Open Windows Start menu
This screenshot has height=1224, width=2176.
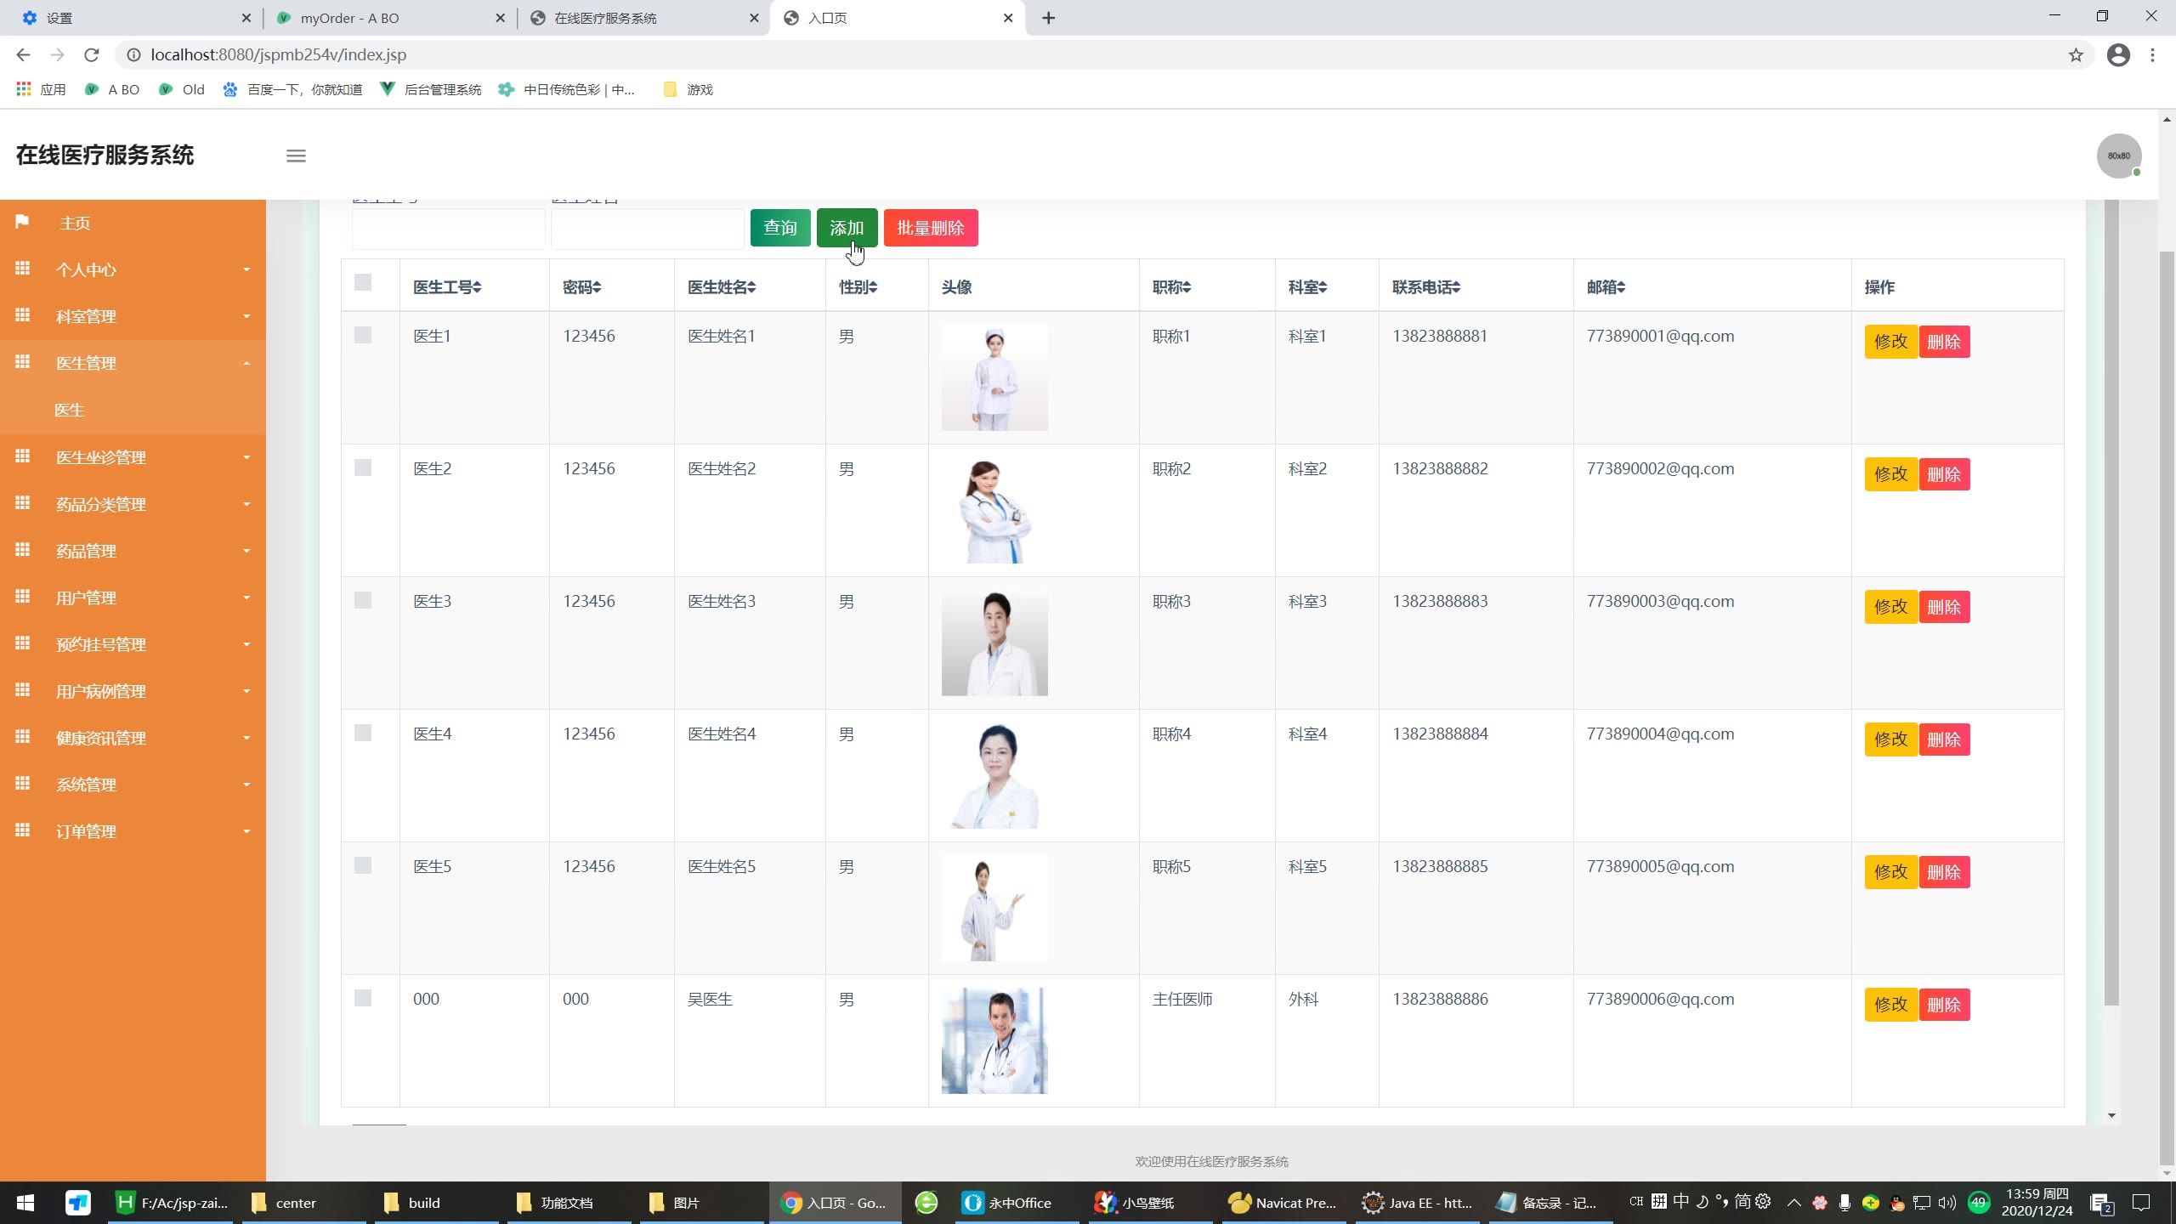point(25,1203)
